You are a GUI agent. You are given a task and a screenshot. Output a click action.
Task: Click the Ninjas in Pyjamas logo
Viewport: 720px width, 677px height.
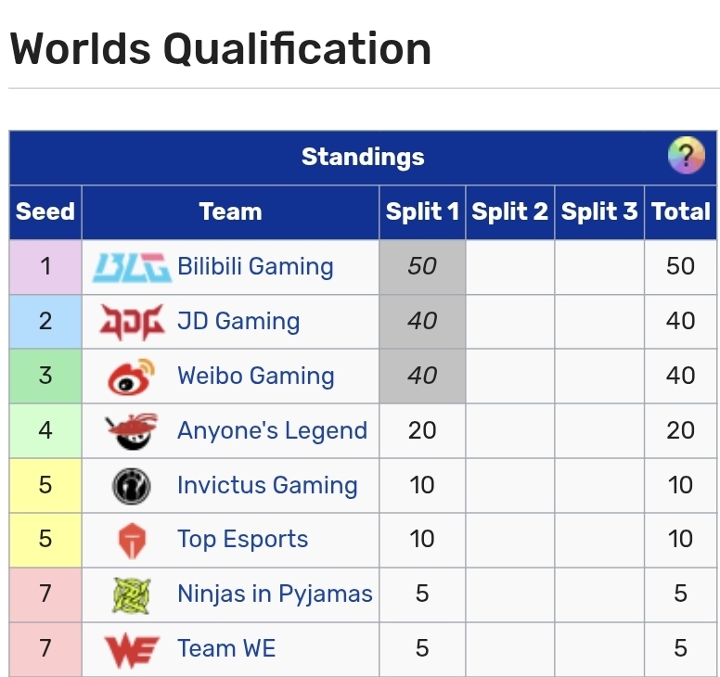131,594
